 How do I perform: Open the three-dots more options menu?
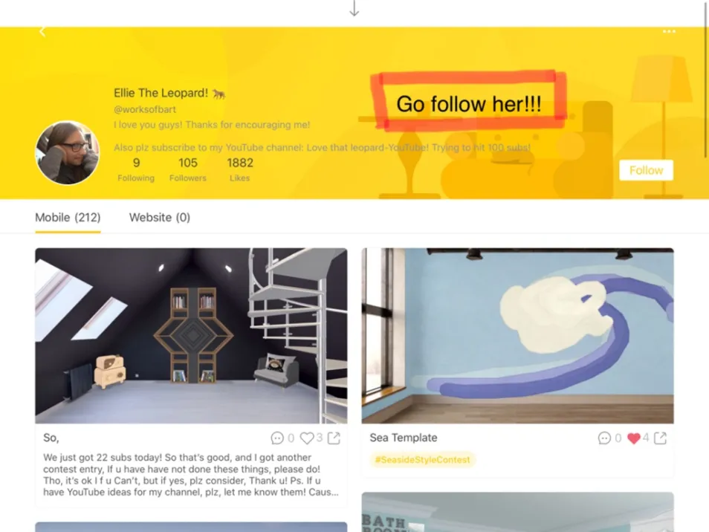click(x=669, y=31)
